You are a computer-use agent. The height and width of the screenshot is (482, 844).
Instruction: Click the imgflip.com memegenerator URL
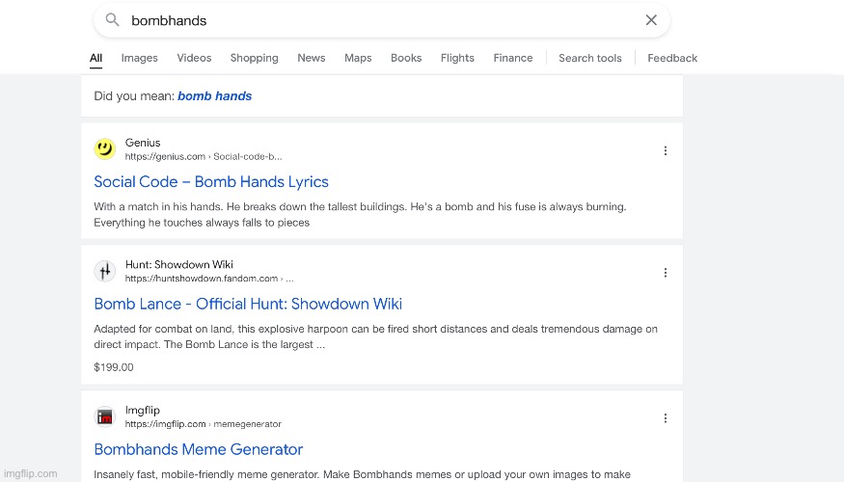coord(203,424)
